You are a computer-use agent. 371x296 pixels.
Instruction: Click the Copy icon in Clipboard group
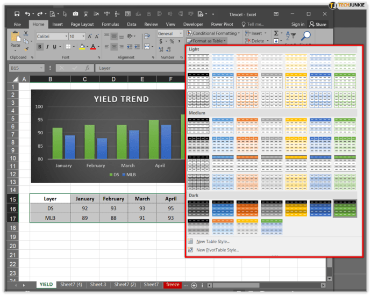click(26, 41)
